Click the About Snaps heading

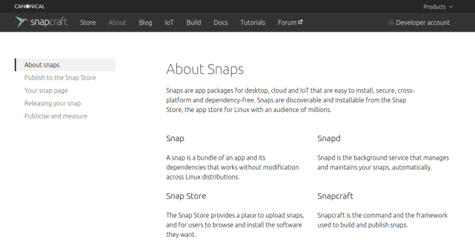coord(205,69)
